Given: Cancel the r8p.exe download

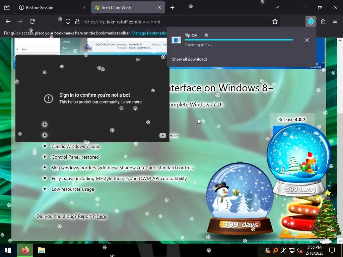Looking at the screenshot, I should tap(307, 40).
